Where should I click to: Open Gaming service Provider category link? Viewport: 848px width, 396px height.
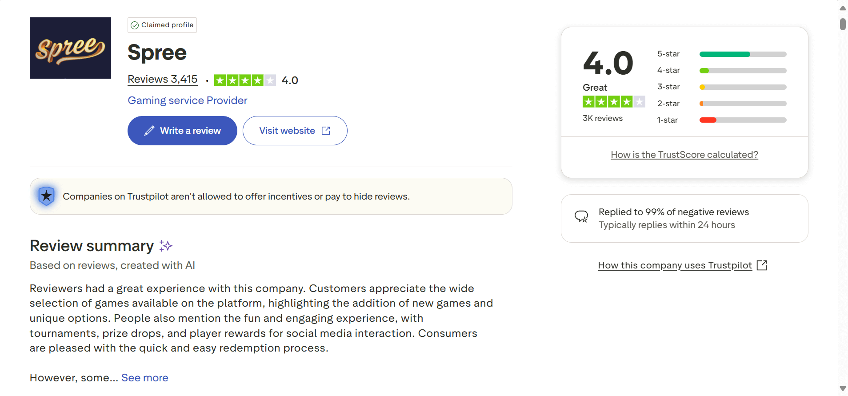pos(188,100)
